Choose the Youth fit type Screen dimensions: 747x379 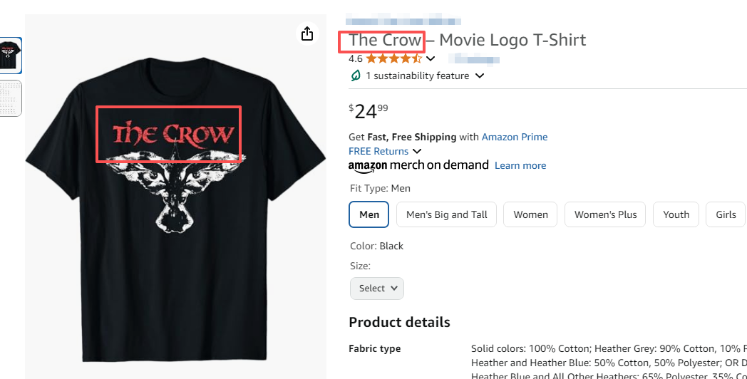tap(676, 214)
